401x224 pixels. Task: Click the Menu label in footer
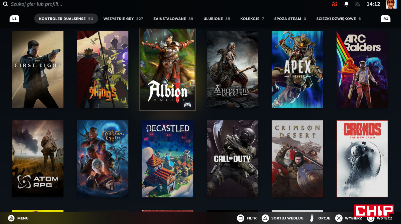23,218
